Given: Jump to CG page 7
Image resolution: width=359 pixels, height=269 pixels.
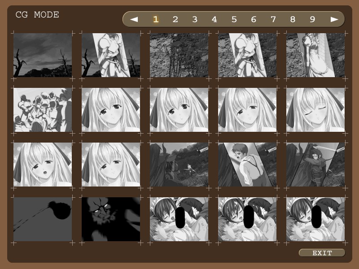Looking at the screenshot, I should pyautogui.click(x=273, y=19).
